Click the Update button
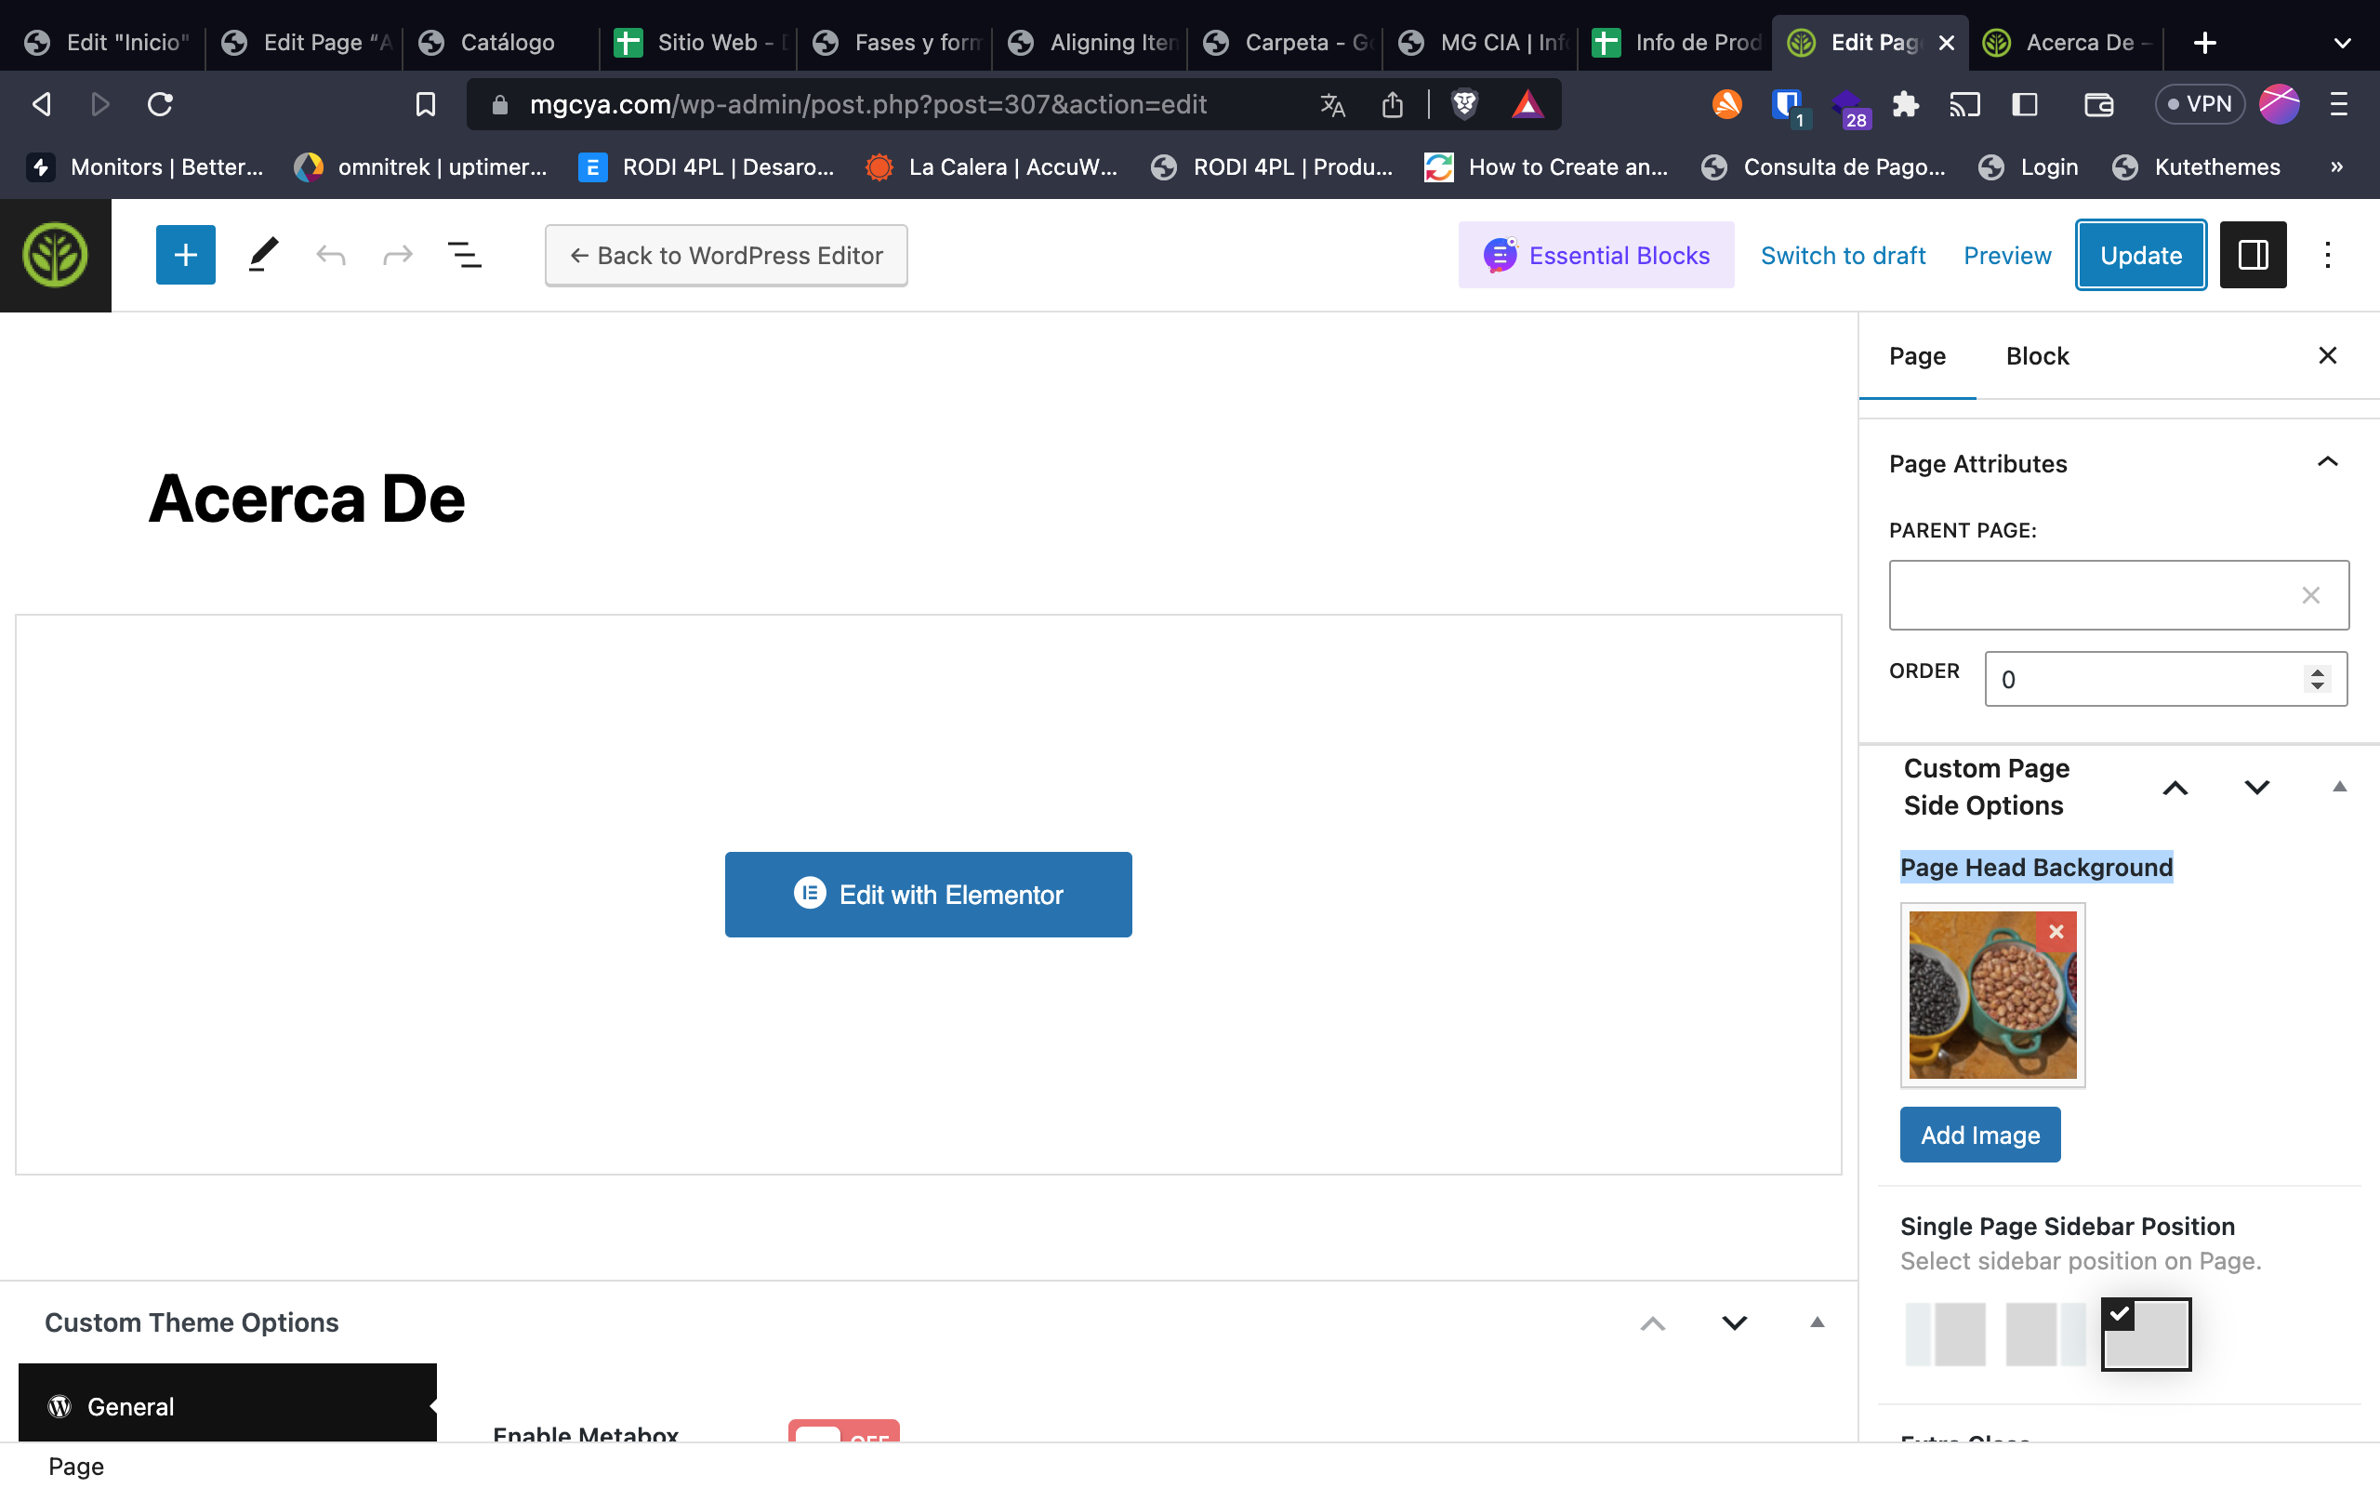 [2140, 255]
